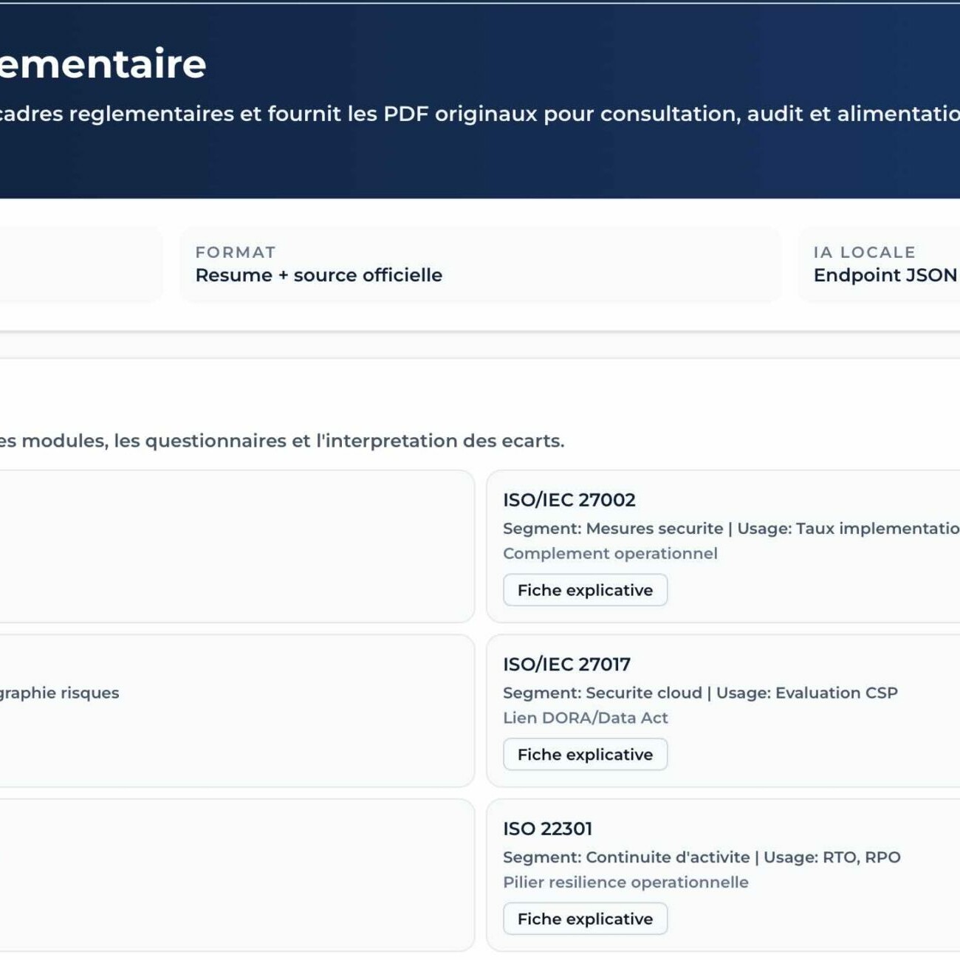Click the IA LOCALE card label
Viewport: 960px width, 960px height.
pyautogui.click(x=864, y=253)
